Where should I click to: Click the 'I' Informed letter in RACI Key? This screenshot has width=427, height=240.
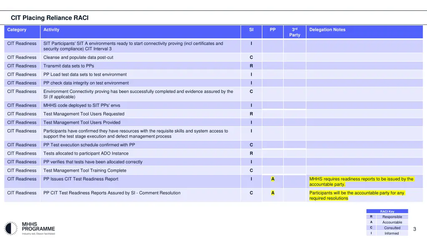point(371,233)
